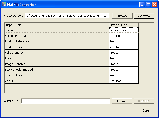Open Type of Field for Section Text row
The width and height of the screenshot is (159, 118).
point(124,30)
